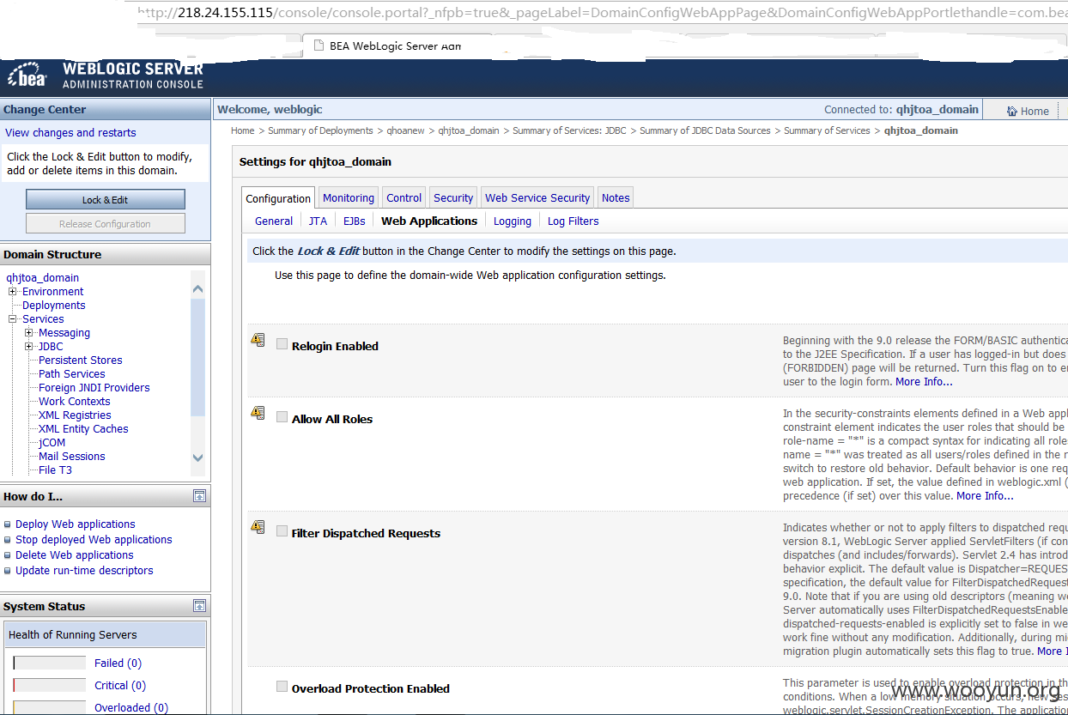Expand JDBC tree node
Screen dimensions: 1068x715
click(29, 347)
